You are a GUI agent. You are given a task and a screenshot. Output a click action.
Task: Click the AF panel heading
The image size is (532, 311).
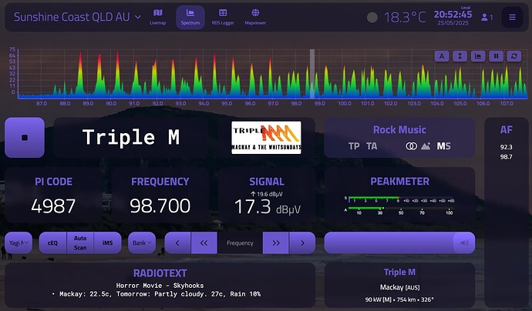(507, 130)
